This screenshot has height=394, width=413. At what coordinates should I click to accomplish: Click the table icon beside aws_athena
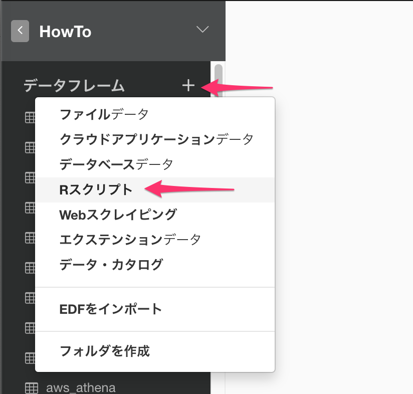(32, 388)
